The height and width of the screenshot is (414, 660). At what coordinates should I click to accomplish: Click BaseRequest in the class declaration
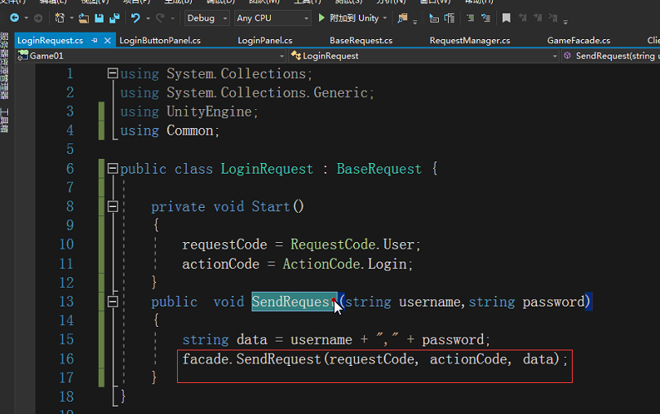(379, 169)
